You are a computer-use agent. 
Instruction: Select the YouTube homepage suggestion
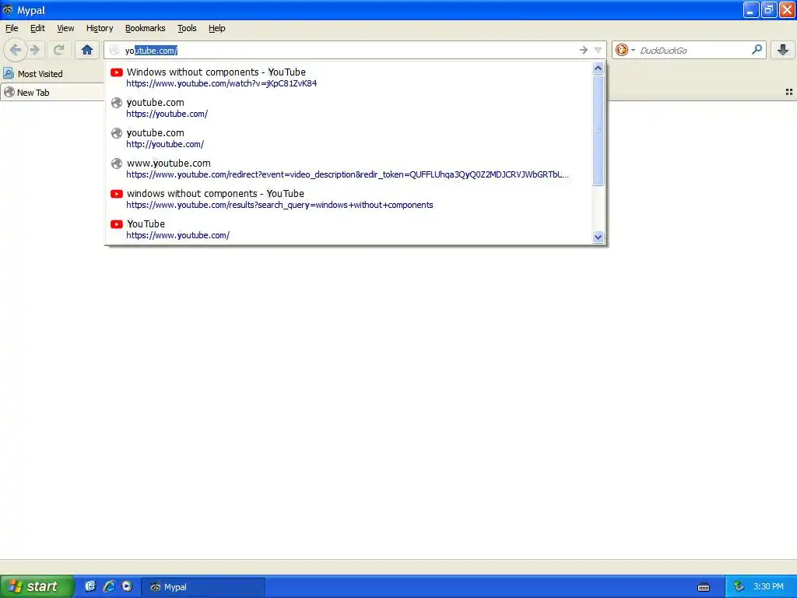(x=349, y=230)
